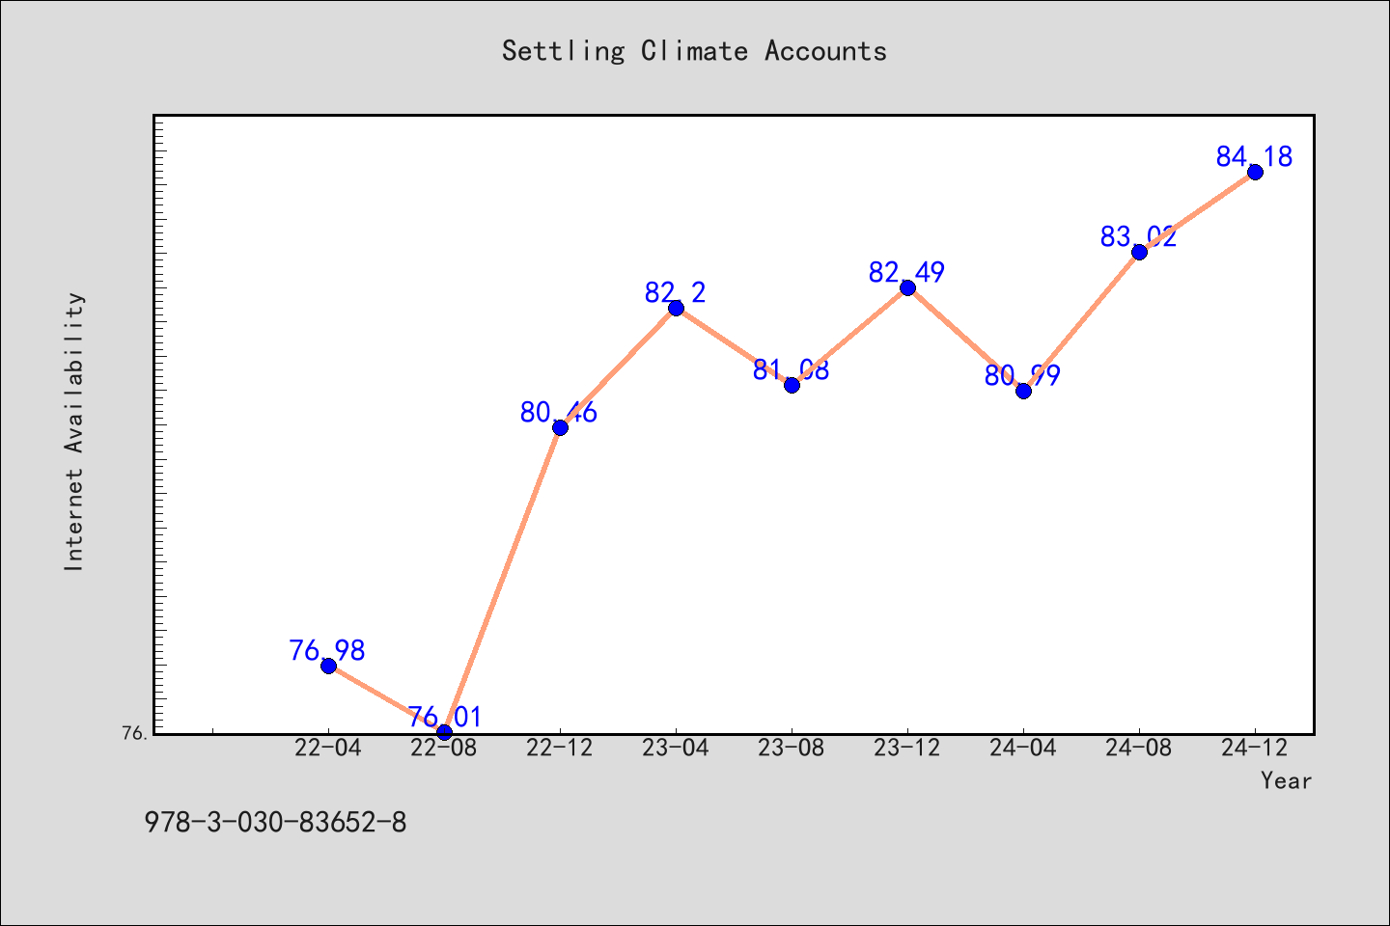Click the 24-12 x-axis tick label
Screen dimensions: 1390x926
pos(1255,748)
